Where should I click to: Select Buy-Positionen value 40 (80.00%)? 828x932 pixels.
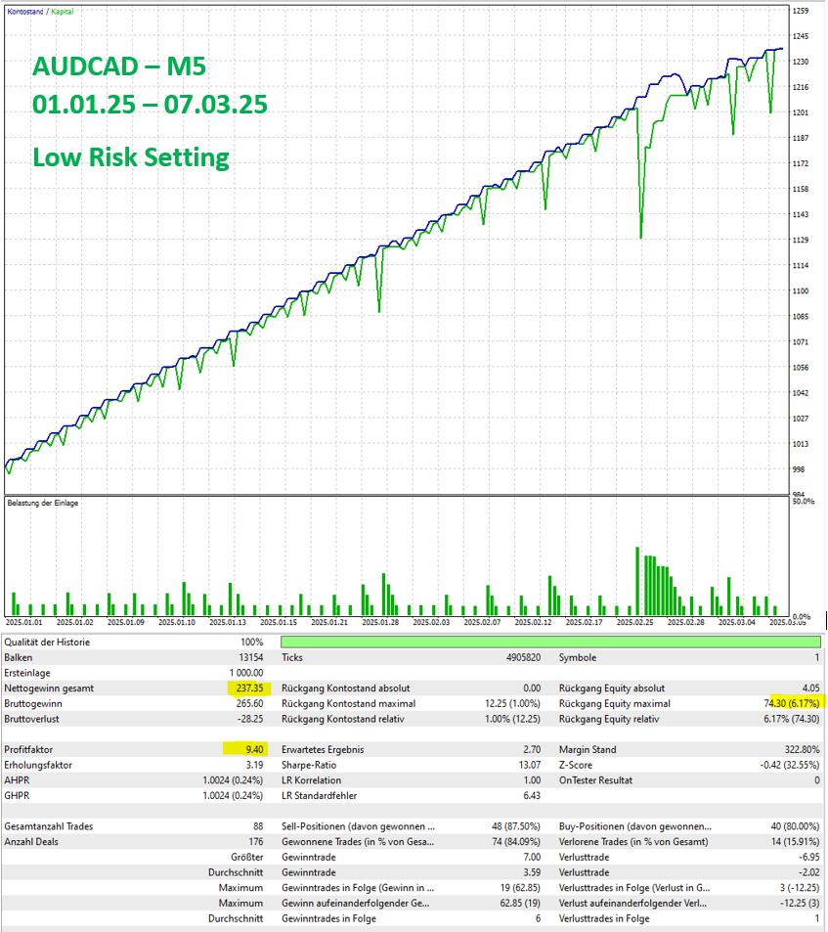pyautogui.click(x=796, y=826)
